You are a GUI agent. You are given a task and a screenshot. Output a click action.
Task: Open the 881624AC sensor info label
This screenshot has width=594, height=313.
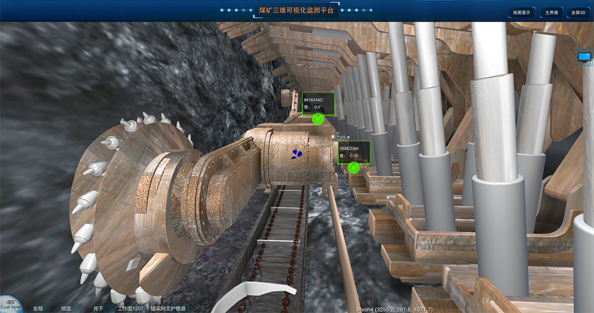click(x=318, y=103)
